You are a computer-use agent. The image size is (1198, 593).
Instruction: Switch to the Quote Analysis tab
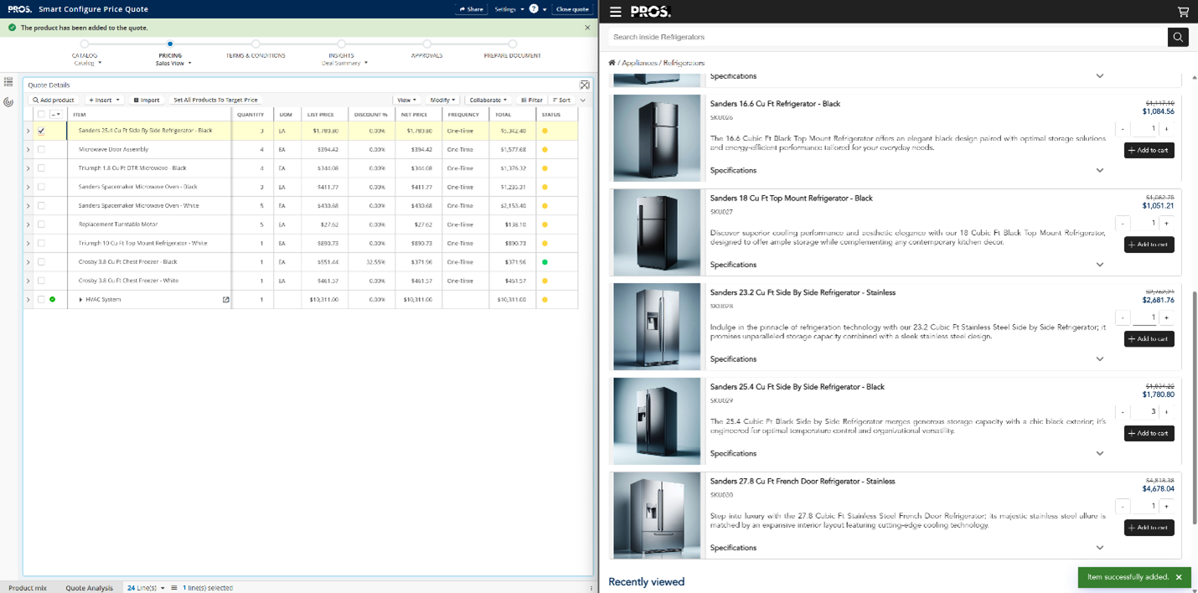coord(89,588)
